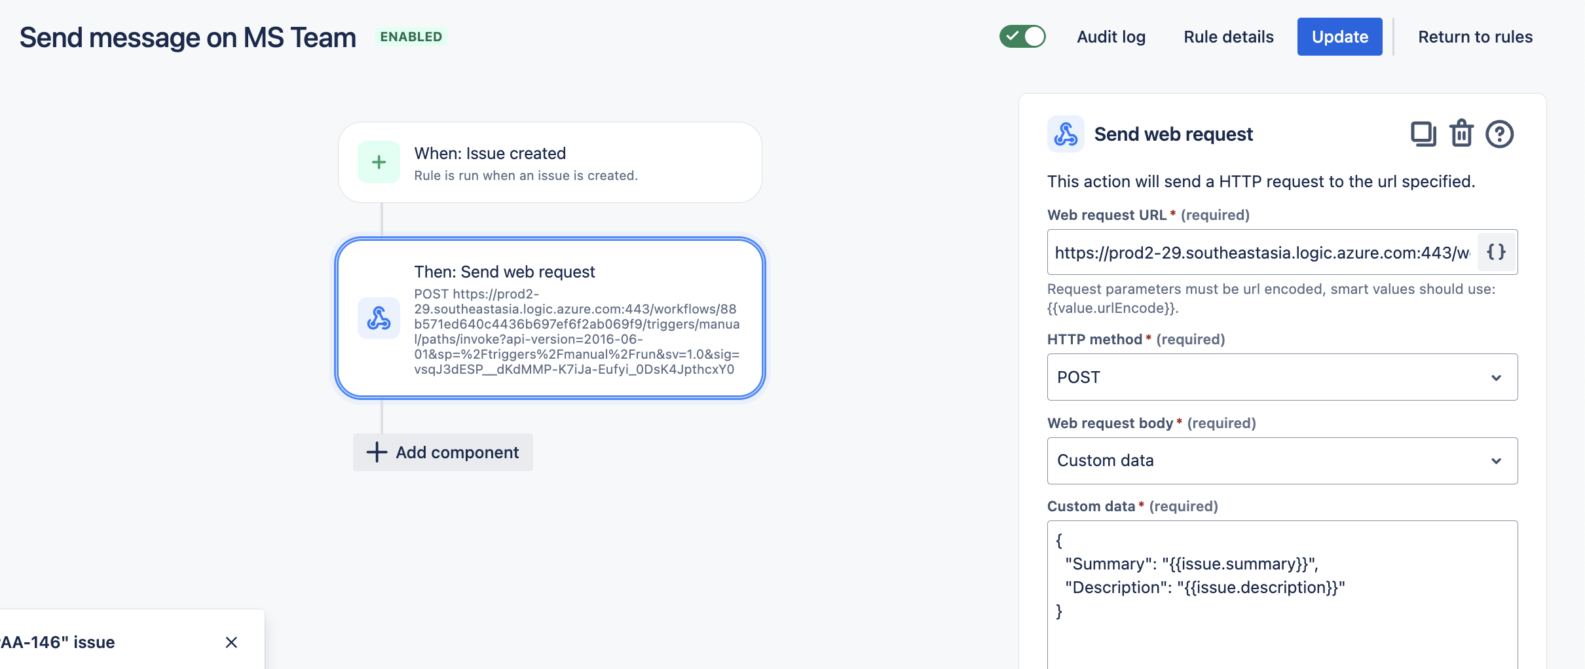Duplicate the Send web request action
Image resolution: width=1585 pixels, height=669 pixels.
pos(1423,134)
